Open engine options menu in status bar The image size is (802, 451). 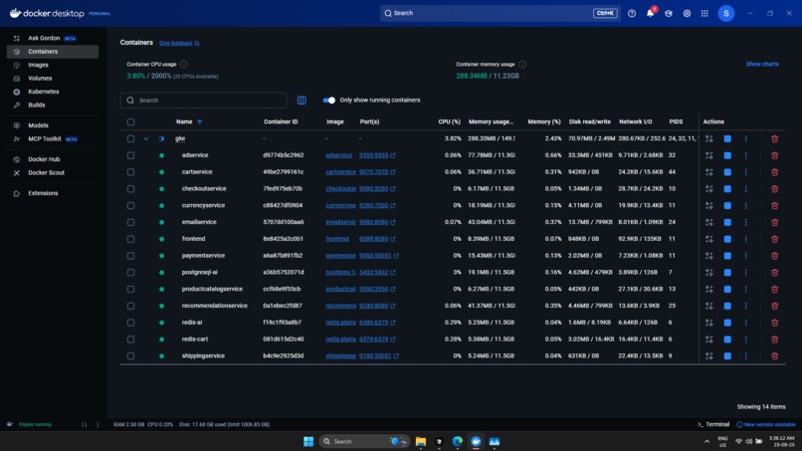pyautogui.click(x=98, y=424)
